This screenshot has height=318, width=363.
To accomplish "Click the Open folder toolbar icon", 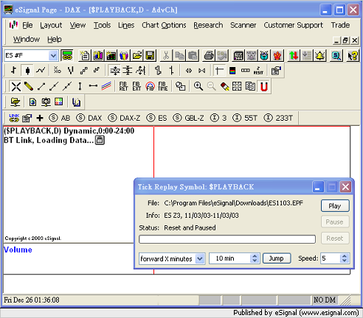I will [137, 56].
